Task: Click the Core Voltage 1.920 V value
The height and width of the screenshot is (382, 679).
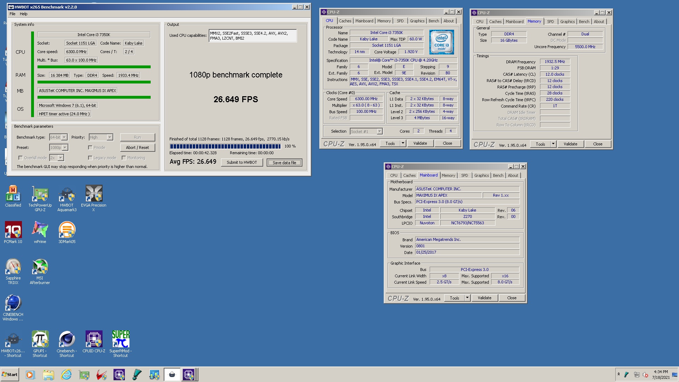Action: tap(411, 52)
